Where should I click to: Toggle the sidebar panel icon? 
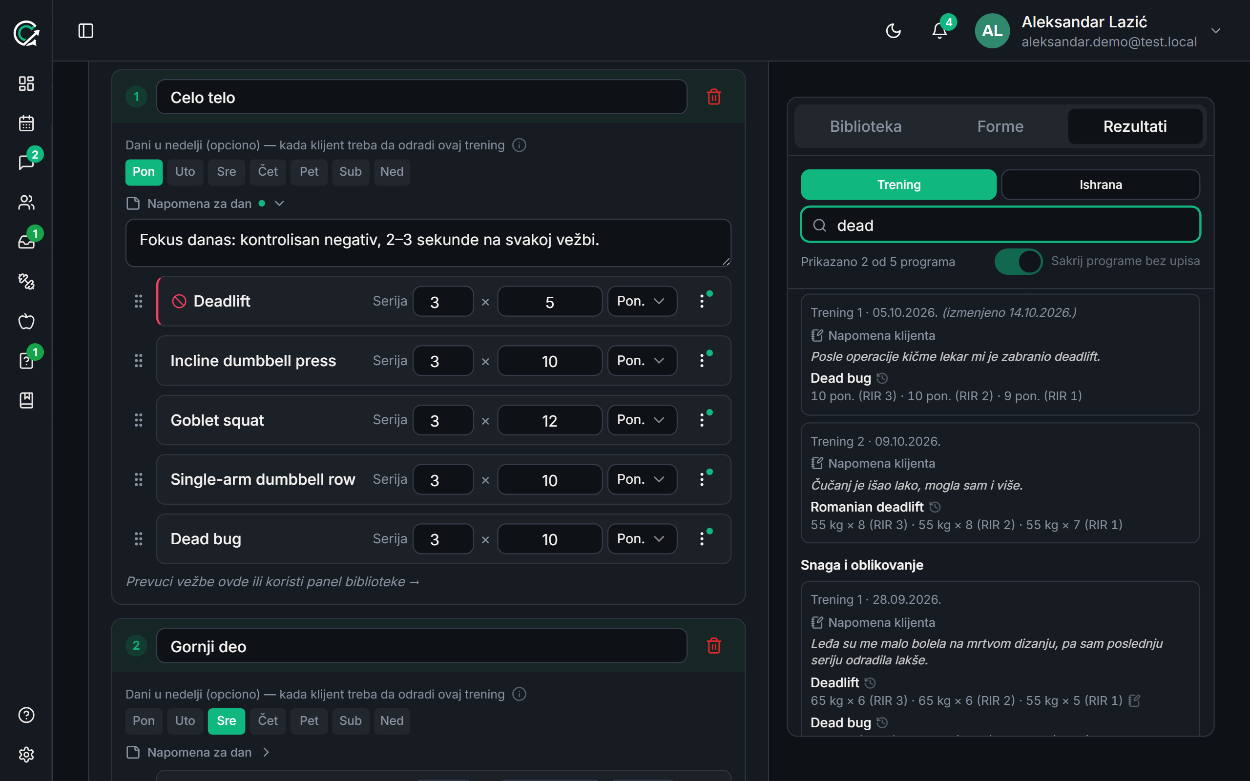(86, 31)
